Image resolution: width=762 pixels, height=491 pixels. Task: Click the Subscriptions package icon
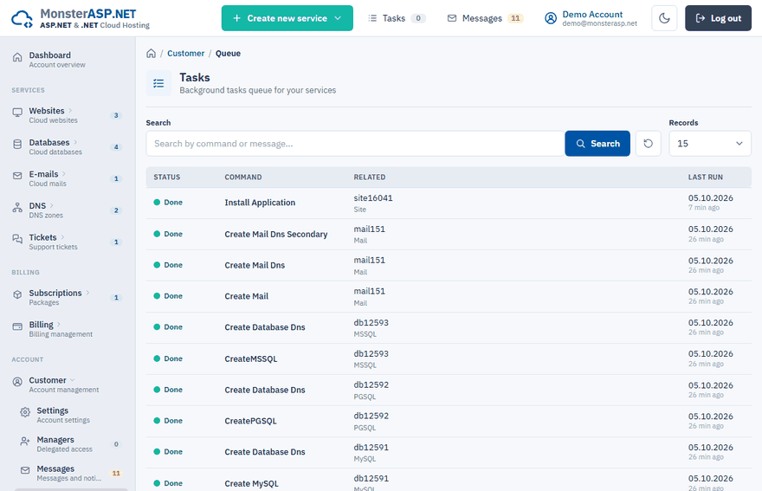pos(17,294)
